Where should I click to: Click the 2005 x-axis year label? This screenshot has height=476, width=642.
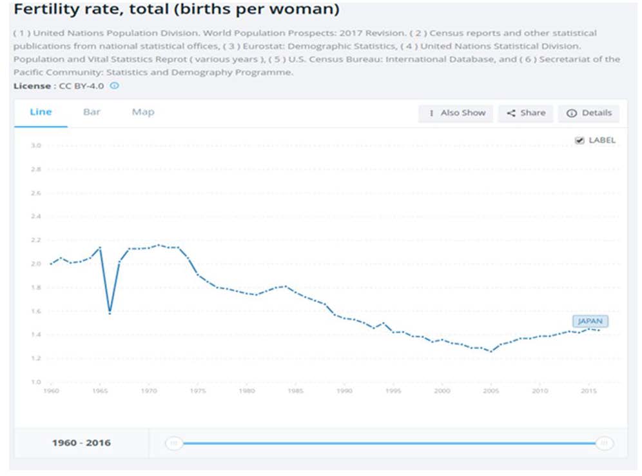click(x=491, y=391)
